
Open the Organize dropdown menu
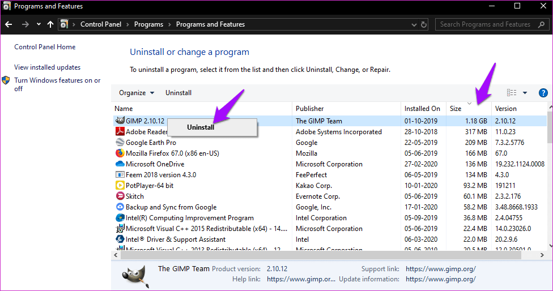click(x=137, y=93)
